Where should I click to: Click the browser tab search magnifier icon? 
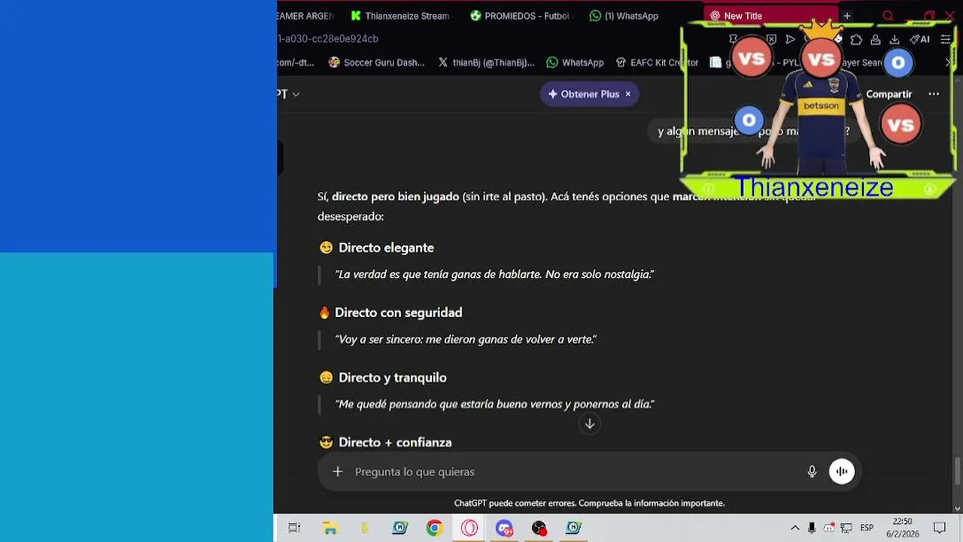point(888,16)
